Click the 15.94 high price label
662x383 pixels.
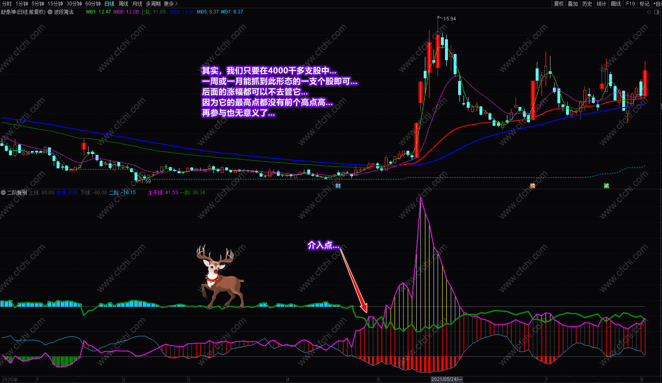coord(450,19)
